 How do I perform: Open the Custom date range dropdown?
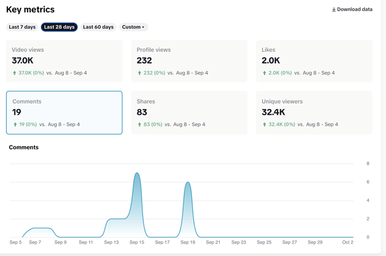[133, 27]
